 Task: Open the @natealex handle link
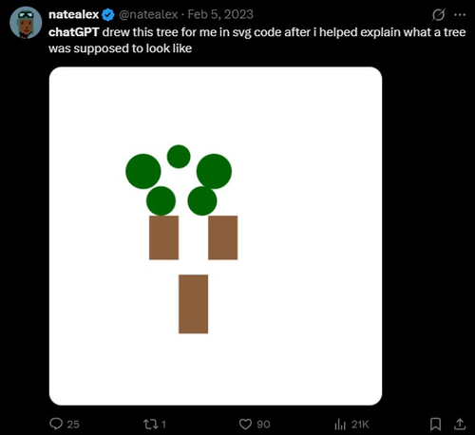[x=148, y=14]
